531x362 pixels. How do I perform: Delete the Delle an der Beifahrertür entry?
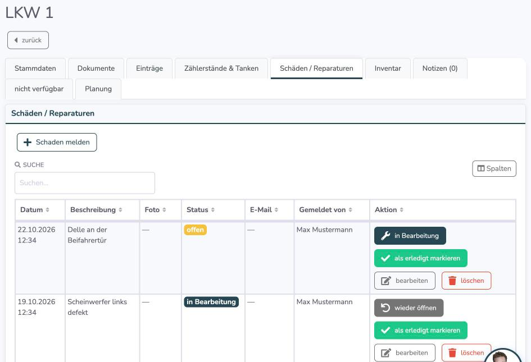[x=466, y=281]
